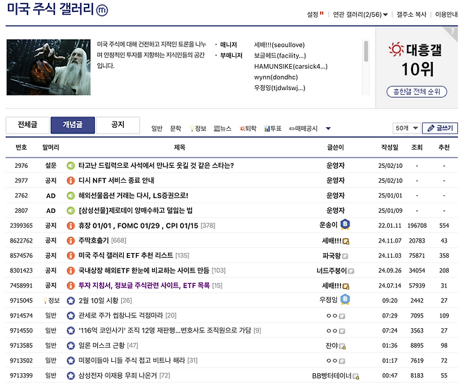
Task: Open the 미국 주식 갤러리 title link
Action: pos(50,9)
